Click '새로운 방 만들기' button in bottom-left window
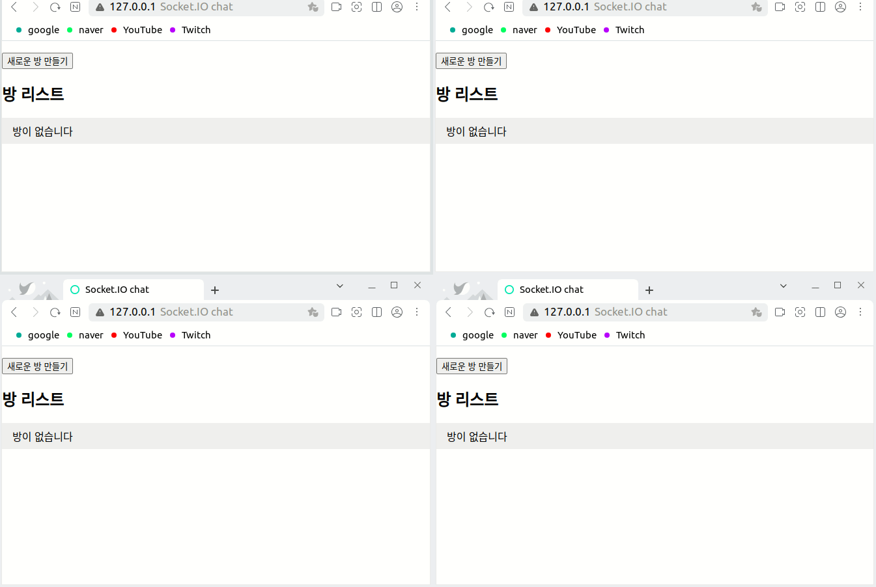Viewport: 876px width, 587px height. pos(38,366)
